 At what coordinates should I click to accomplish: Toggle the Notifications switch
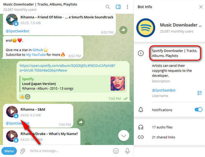tap(198, 110)
